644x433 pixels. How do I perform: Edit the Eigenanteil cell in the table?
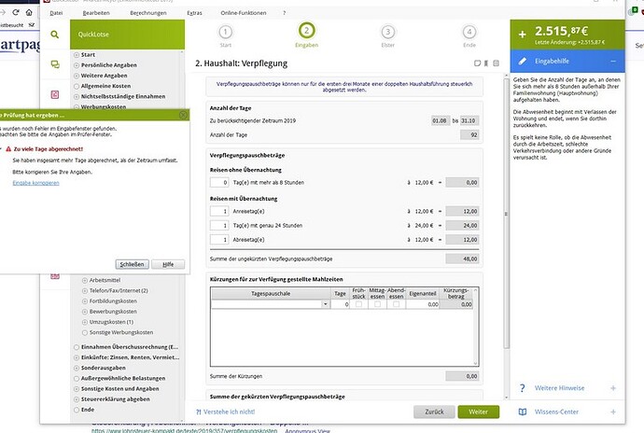[x=423, y=304]
